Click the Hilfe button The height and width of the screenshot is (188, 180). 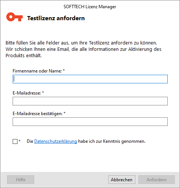[x=20, y=179]
